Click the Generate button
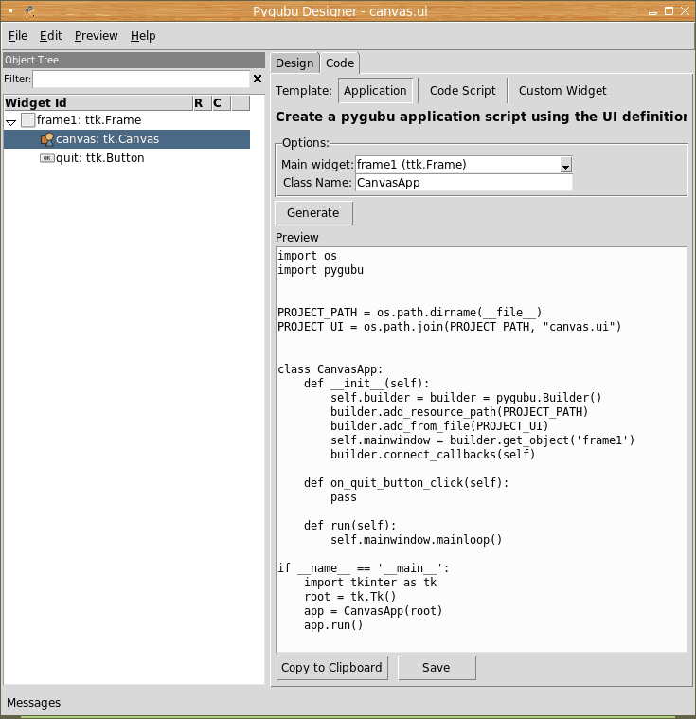Image resolution: width=696 pixels, height=719 pixels. [x=313, y=213]
